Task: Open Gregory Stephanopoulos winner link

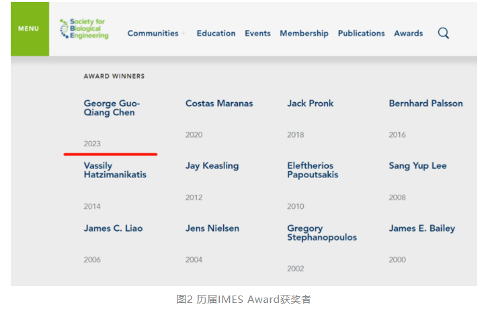Action: click(322, 232)
